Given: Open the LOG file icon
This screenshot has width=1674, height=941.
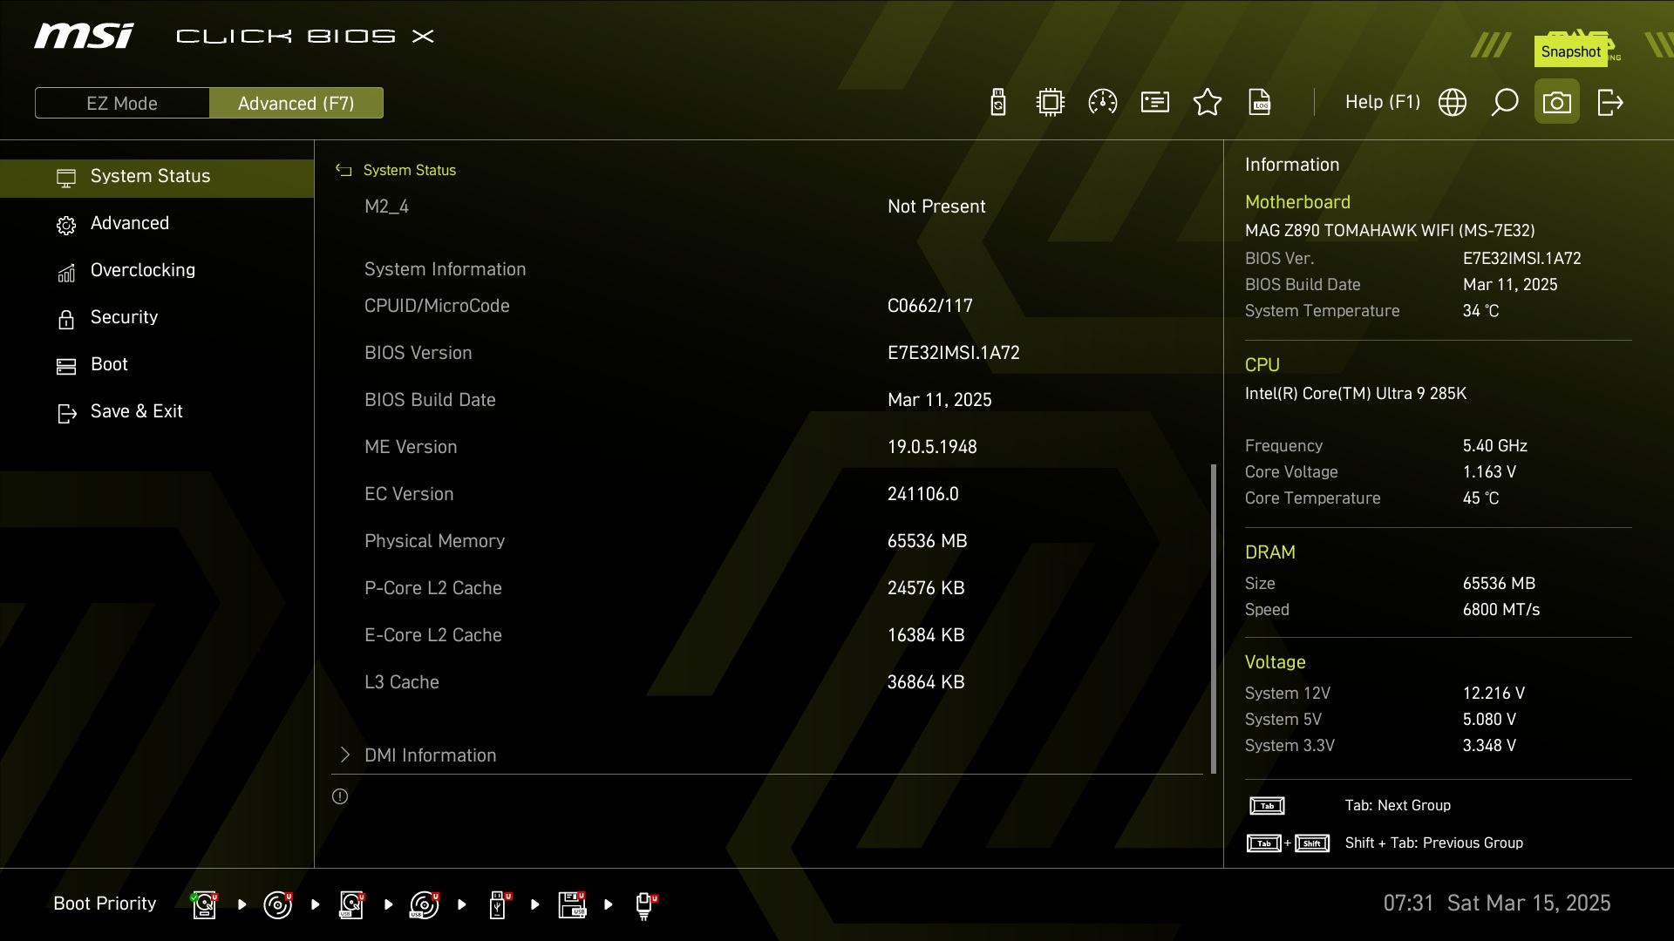Looking at the screenshot, I should (x=1260, y=103).
